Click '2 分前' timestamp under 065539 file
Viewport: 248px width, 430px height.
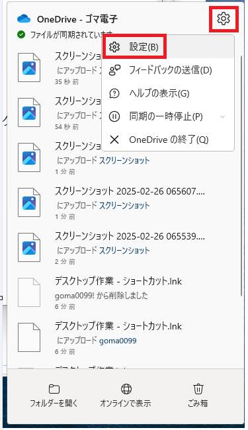65,261
